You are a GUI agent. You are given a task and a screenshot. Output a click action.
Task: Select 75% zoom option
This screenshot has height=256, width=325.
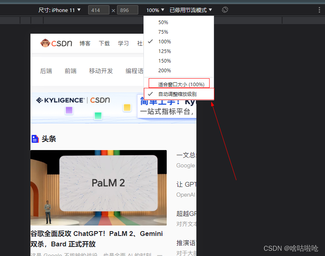179,32
